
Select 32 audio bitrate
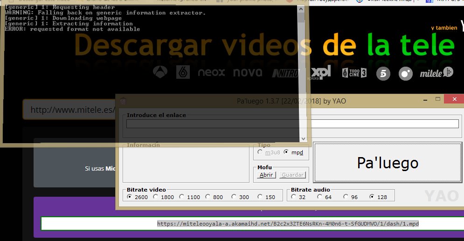(293, 197)
